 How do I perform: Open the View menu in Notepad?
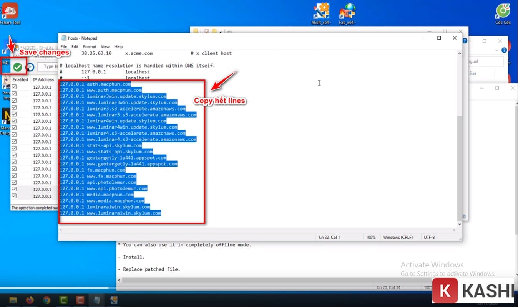pos(105,46)
